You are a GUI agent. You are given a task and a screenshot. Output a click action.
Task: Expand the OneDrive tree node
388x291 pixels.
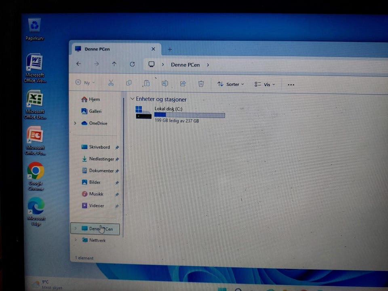tap(75, 123)
